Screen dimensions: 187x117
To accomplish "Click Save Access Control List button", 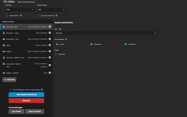I will click(x=26, y=95).
